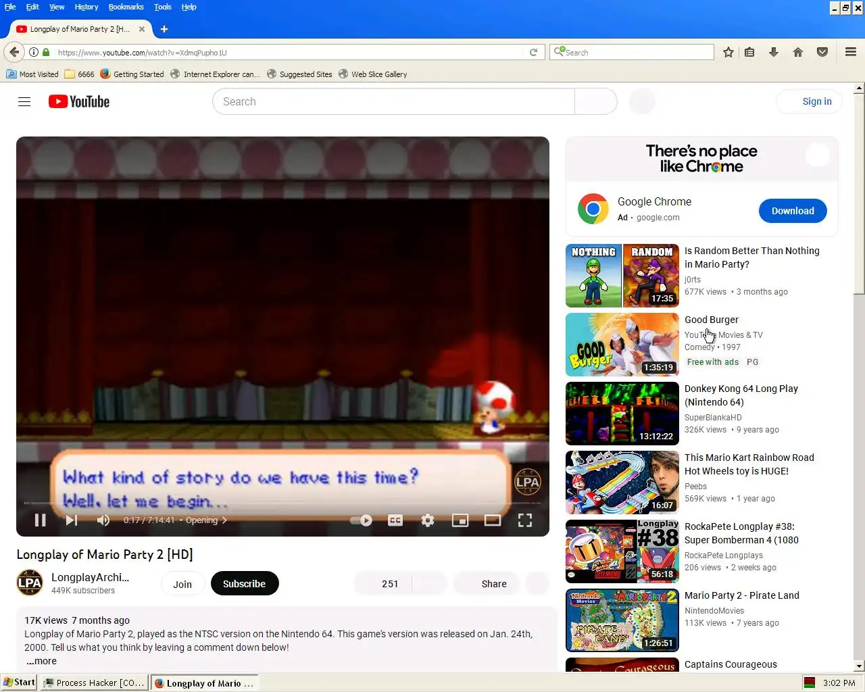
Task: Switch to Process Hacker taskbar item
Action: pos(94,683)
